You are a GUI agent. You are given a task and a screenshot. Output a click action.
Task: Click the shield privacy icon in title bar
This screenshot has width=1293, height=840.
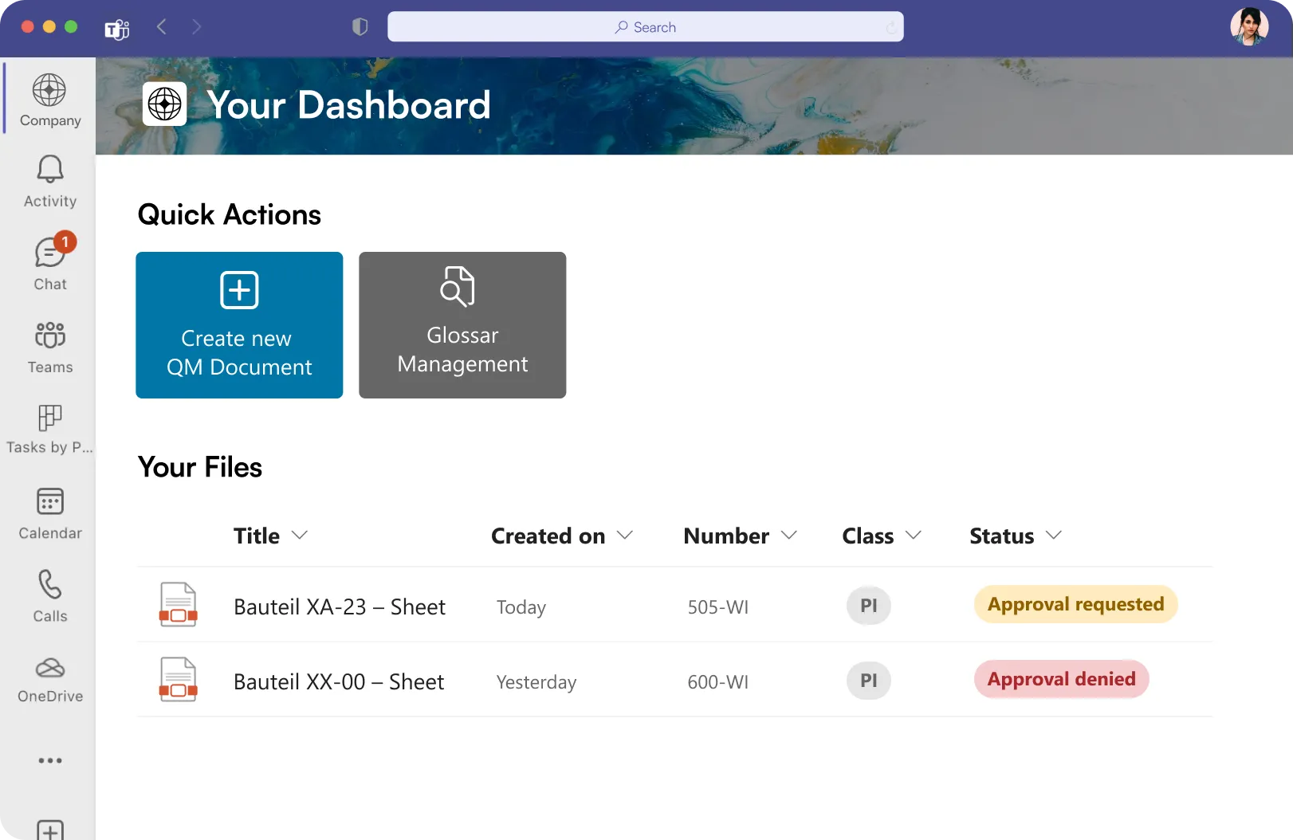(360, 26)
